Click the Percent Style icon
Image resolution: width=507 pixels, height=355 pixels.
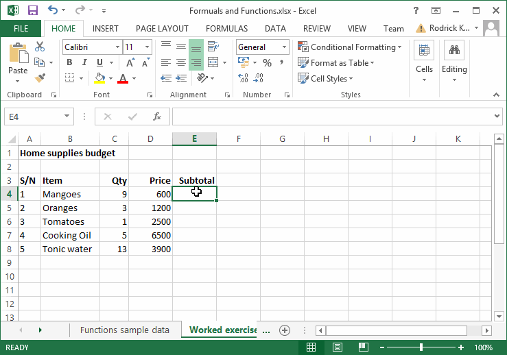tap(267, 63)
